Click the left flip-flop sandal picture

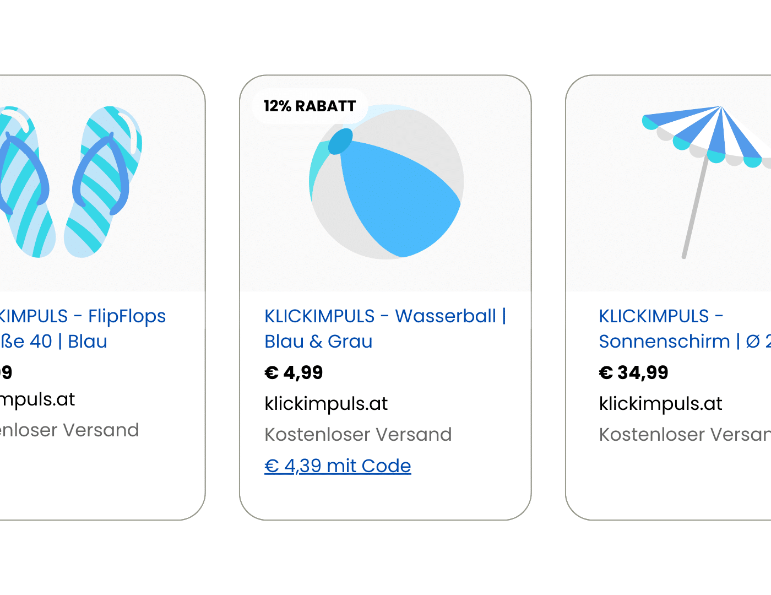[x=25, y=182]
